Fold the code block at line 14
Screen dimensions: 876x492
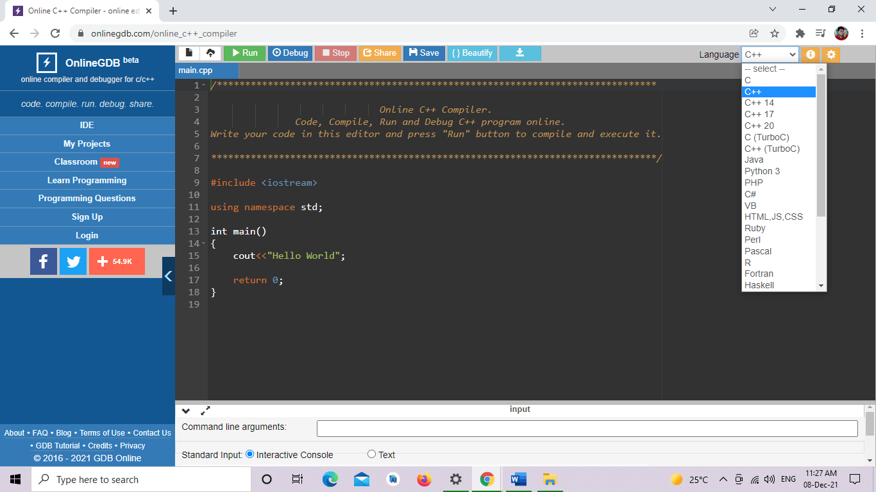coord(203,243)
